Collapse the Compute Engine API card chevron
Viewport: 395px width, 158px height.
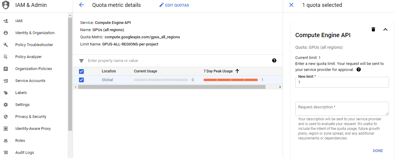385,29
